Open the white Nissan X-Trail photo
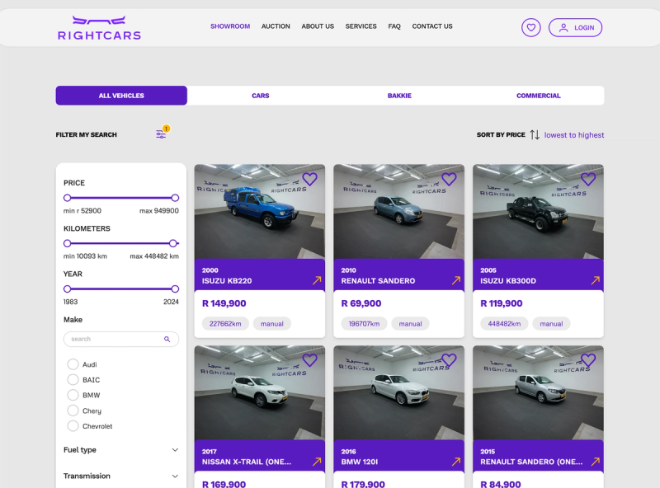660x488 pixels. (x=260, y=392)
